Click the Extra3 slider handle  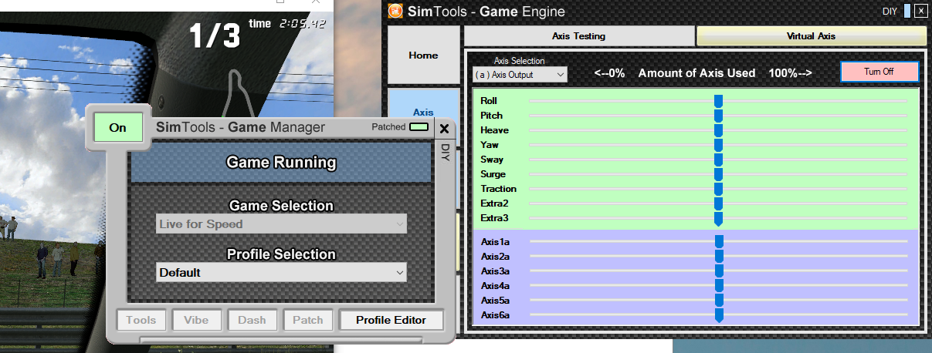point(719,218)
